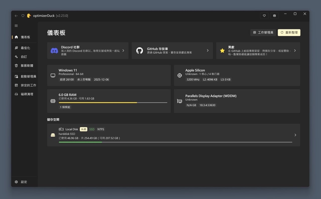Click the 系統 tag on C: drive
The image size is (321, 199).
[84, 129]
